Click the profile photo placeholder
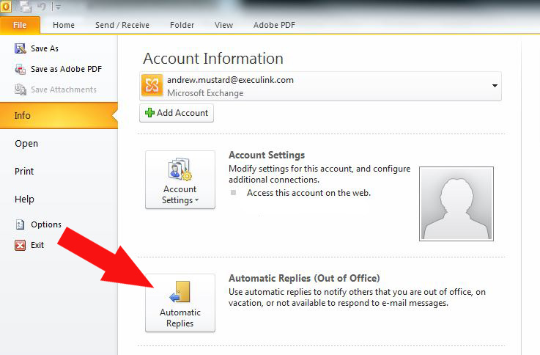 point(456,204)
